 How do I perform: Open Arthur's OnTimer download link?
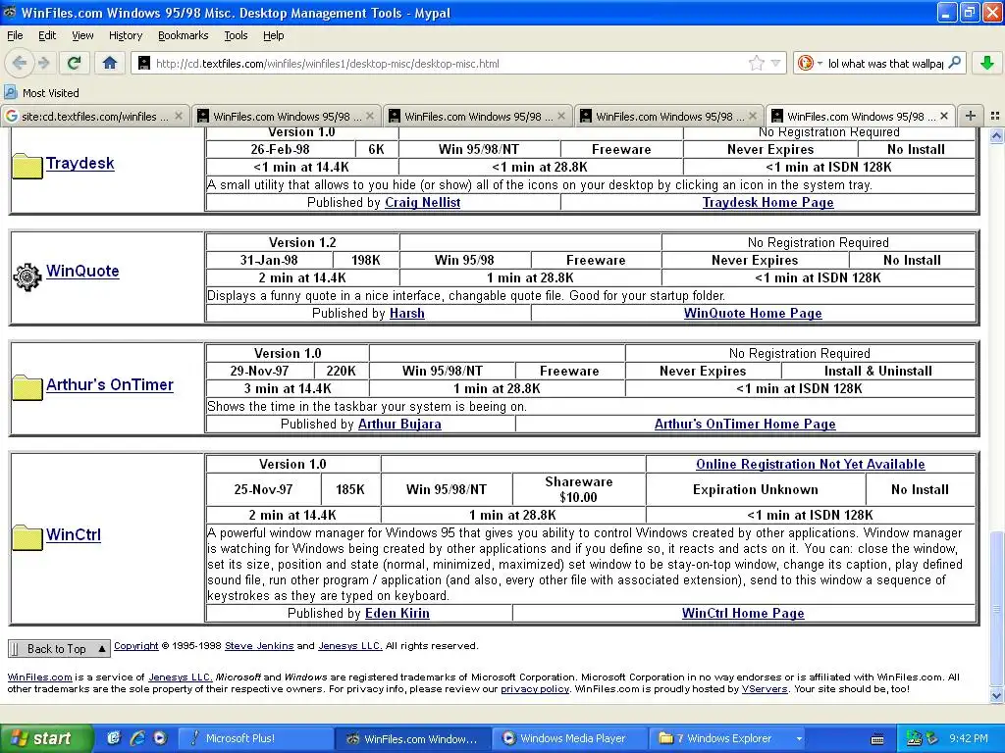(110, 384)
